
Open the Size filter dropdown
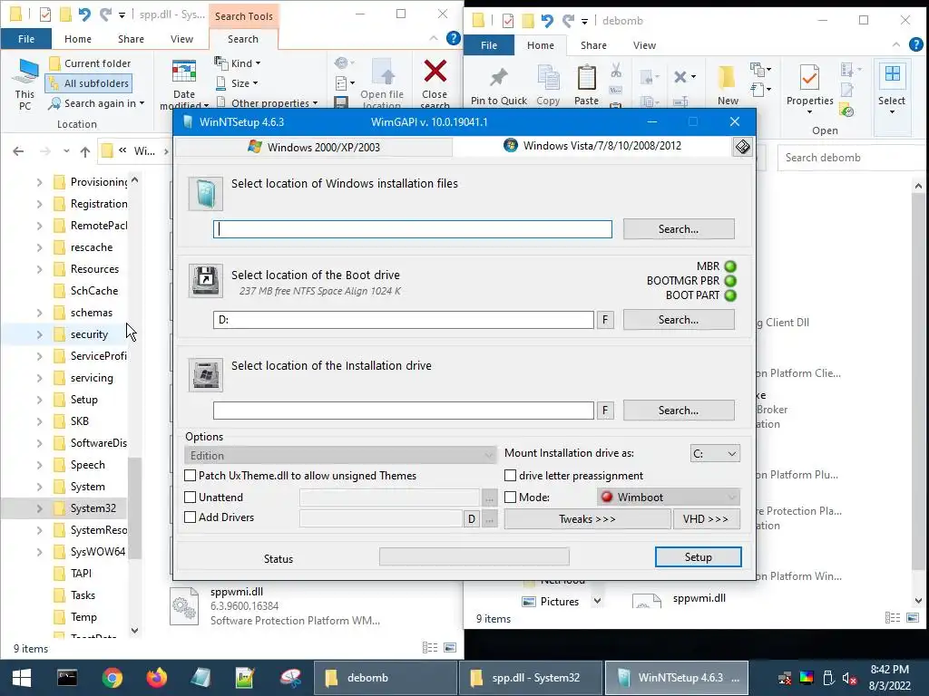(238, 83)
